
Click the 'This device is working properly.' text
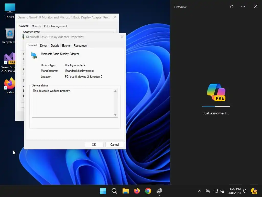pos(52,91)
